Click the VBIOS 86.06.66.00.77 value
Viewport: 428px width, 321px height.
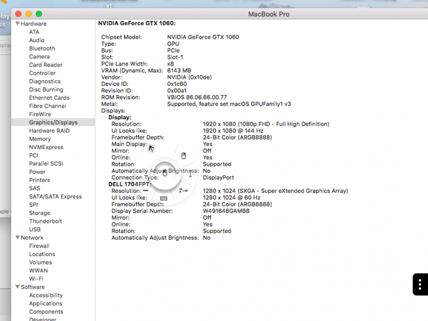click(197, 97)
